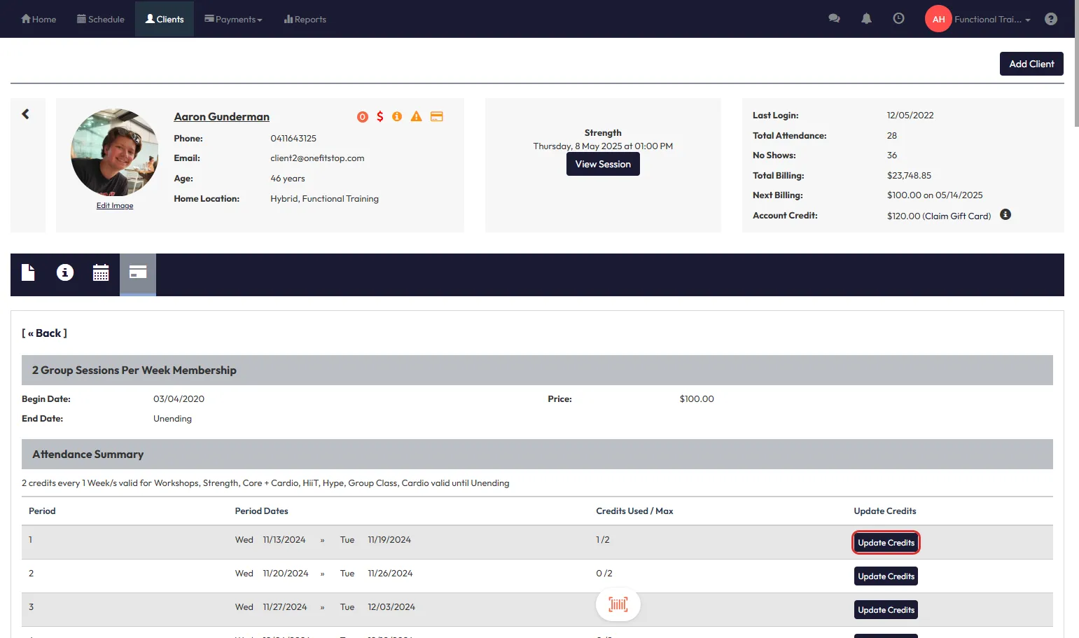1079x638 pixels.
Task: Expand the Payments dropdown menu
Action: 233,20
